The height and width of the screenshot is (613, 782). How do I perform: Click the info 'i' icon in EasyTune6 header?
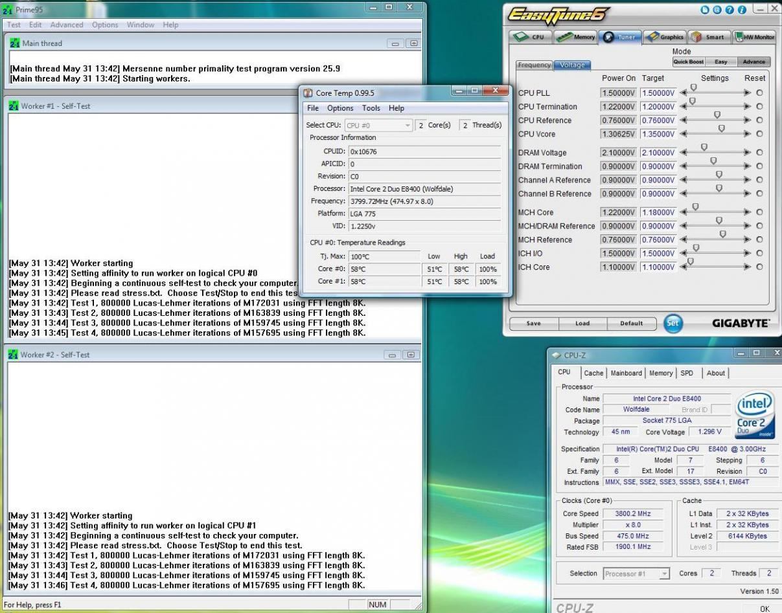click(x=741, y=9)
